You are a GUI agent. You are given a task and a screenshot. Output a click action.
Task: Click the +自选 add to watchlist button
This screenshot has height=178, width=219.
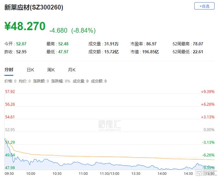(x=204, y=6)
